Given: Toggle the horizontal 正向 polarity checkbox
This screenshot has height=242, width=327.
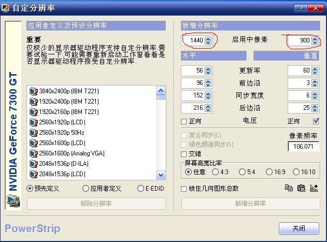Looking at the screenshot, I should (183, 121).
